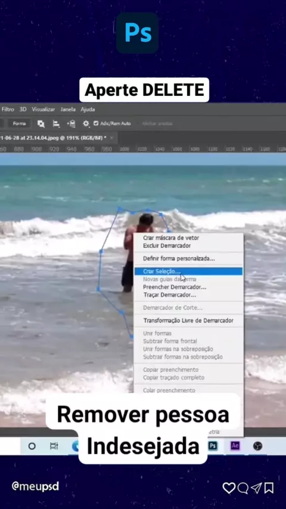This screenshot has width=286, height=509.
Task: Open the Filtro menu
Action: click(x=8, y=110)
